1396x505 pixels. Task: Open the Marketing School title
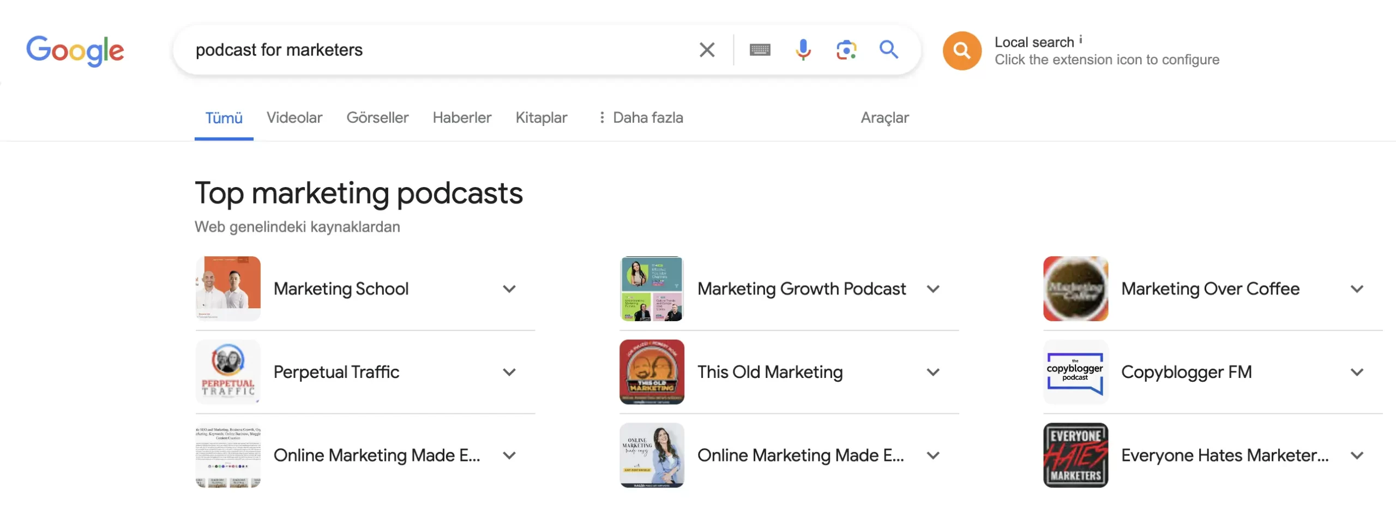pos(341,289)
